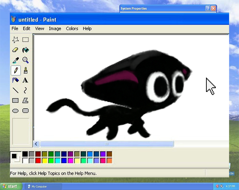Choose the Polygon shape tool

tap(25, 100)
